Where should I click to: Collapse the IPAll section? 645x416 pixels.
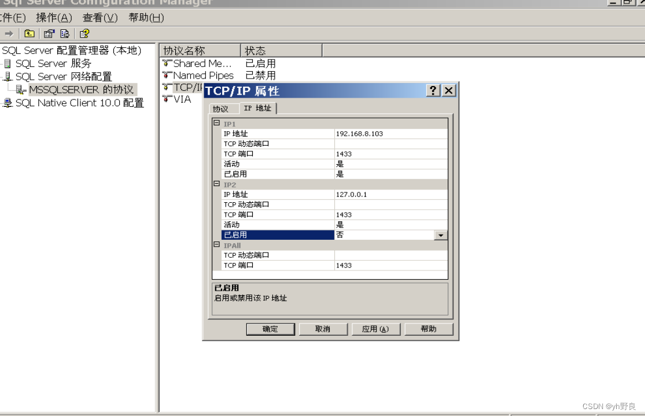[217, 244]
